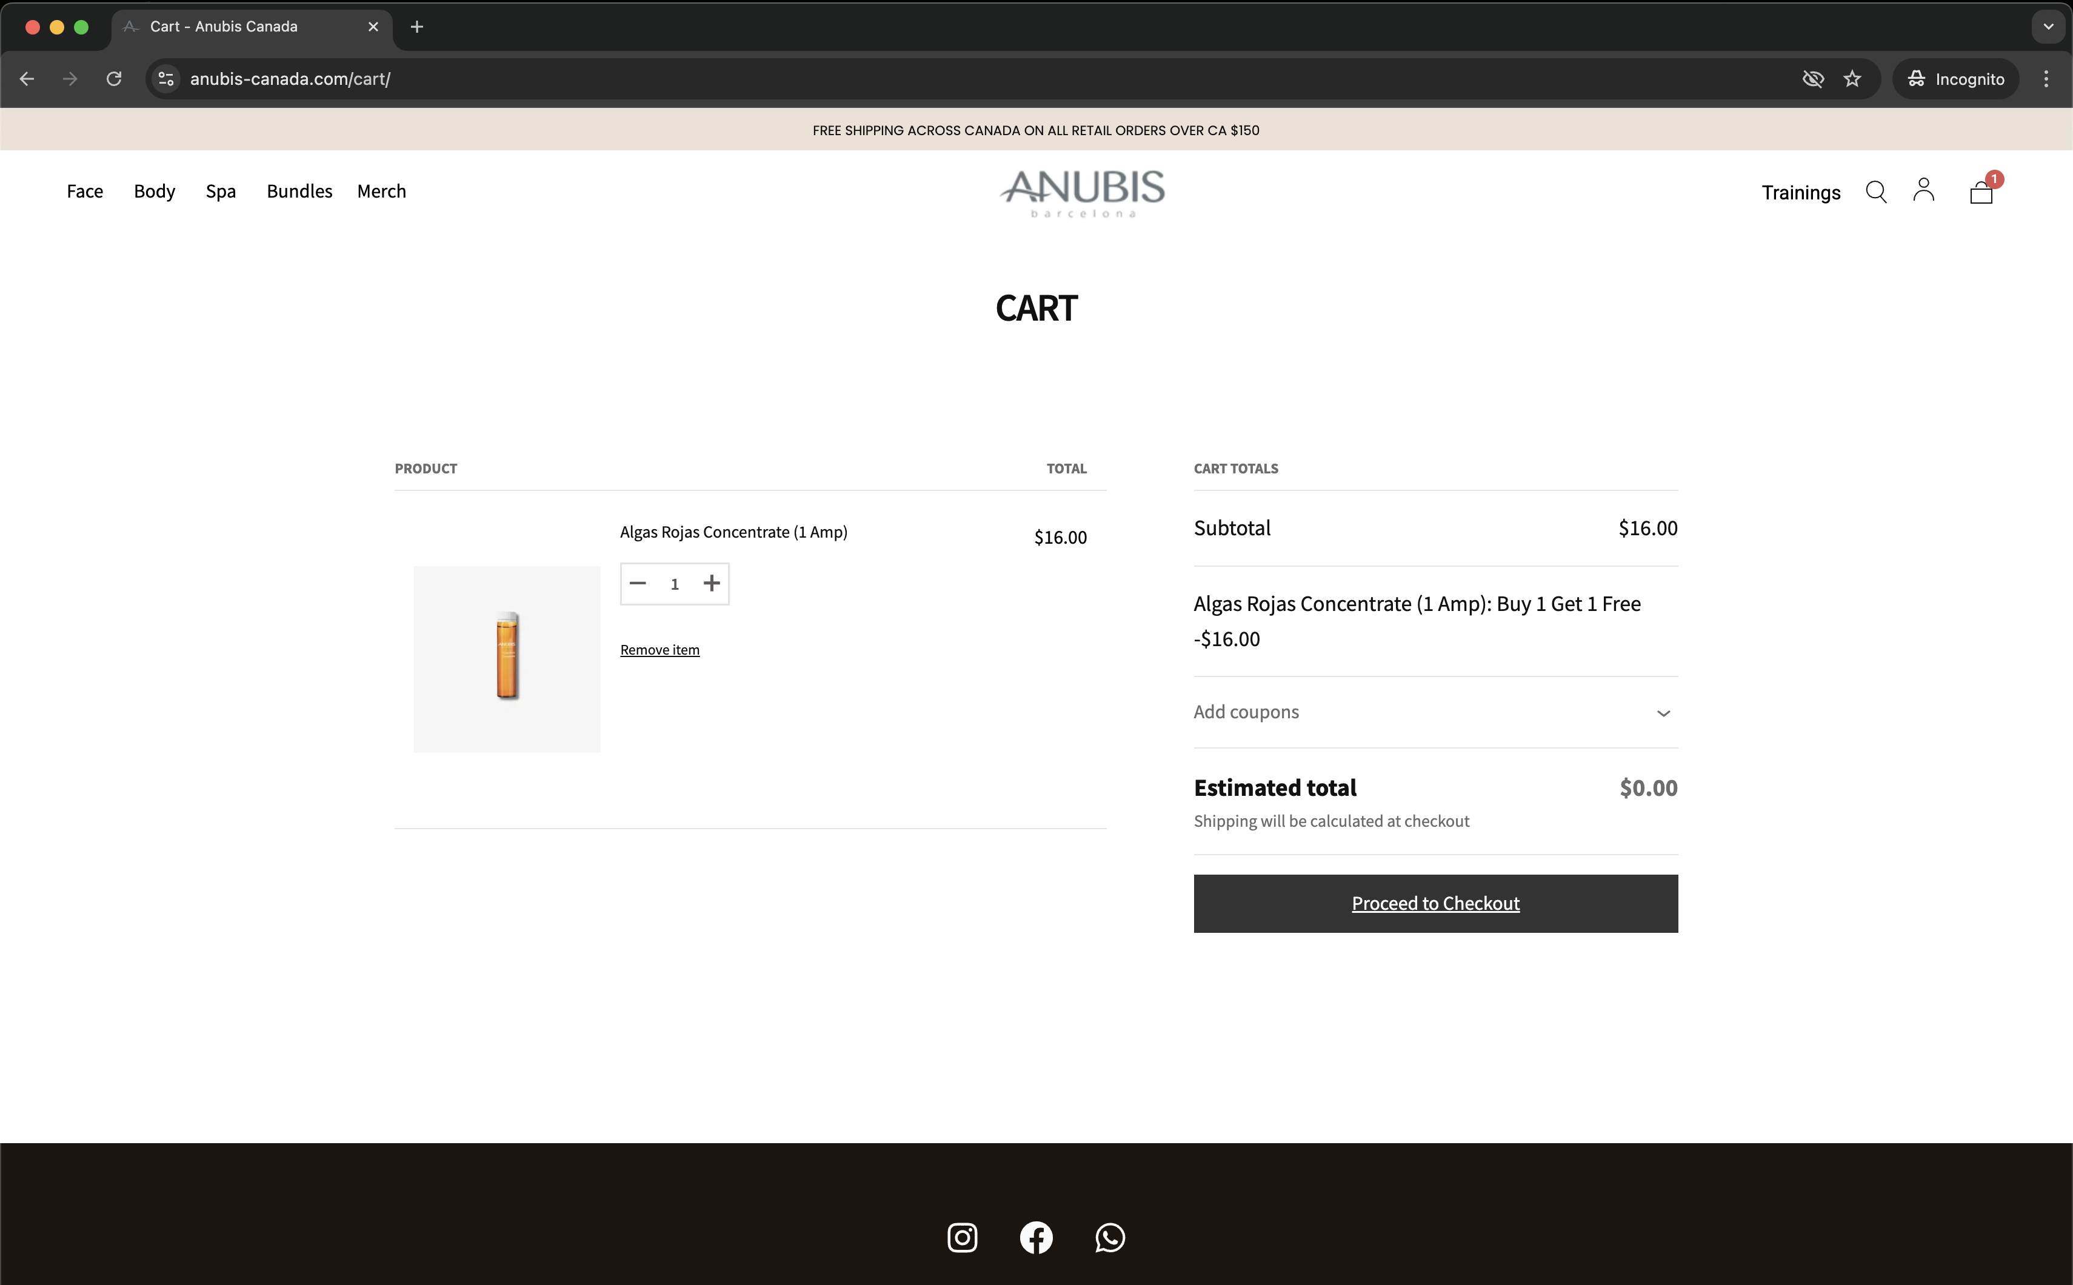Open the Body menu
The height and width of the screenshot is (1285, 2073).
(x=155, y=192)
